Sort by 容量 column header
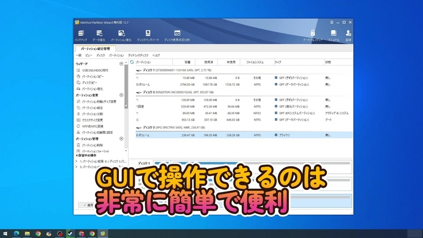Image resolution: width=423 pixels, height=238 pixels. coord(183,62)
